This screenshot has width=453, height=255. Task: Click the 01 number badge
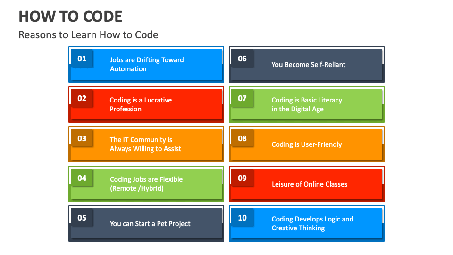pos(82,59)
